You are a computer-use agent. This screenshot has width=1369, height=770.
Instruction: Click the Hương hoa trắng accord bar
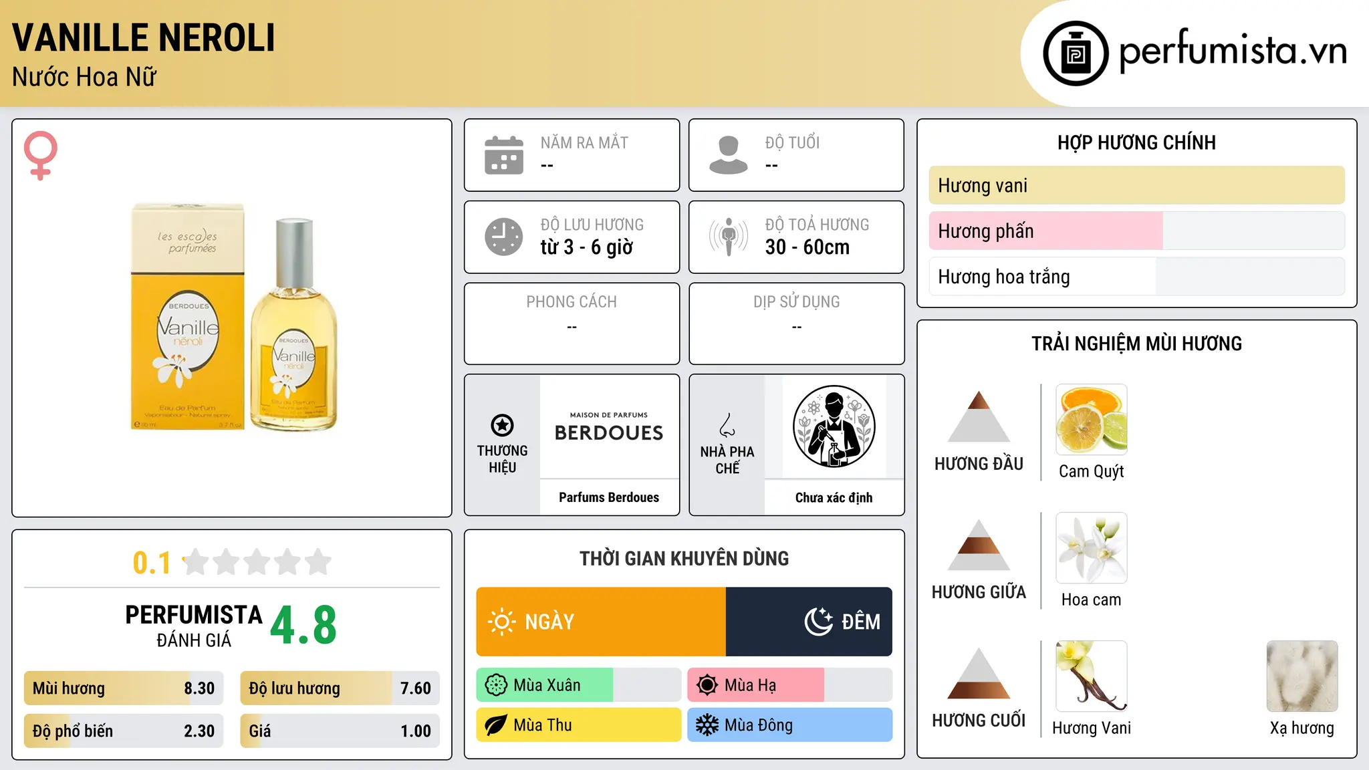click(x=1136, y=276)
